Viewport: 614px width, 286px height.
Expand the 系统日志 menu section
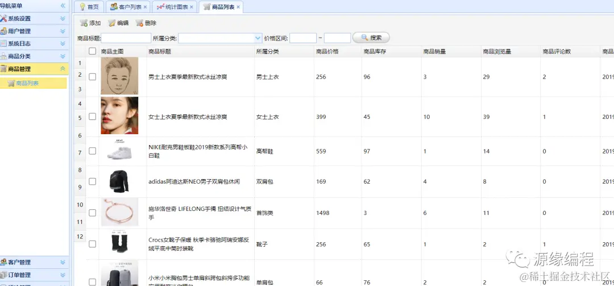pos(63,43)
